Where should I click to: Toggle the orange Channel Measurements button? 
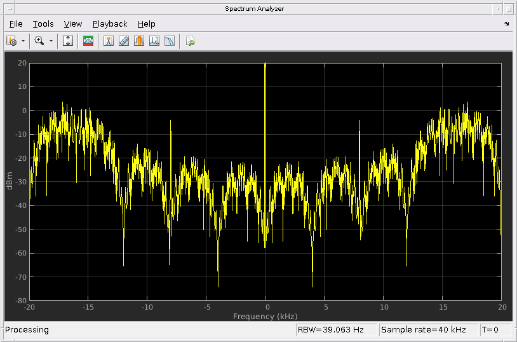pos(139,41)
